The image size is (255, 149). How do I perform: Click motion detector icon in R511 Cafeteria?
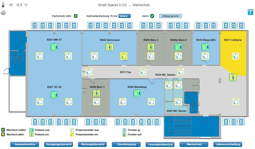[x=236, y=56]
